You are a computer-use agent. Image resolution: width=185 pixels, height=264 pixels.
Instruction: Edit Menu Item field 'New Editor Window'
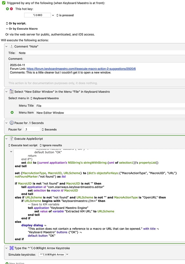[x=110, y=113]
